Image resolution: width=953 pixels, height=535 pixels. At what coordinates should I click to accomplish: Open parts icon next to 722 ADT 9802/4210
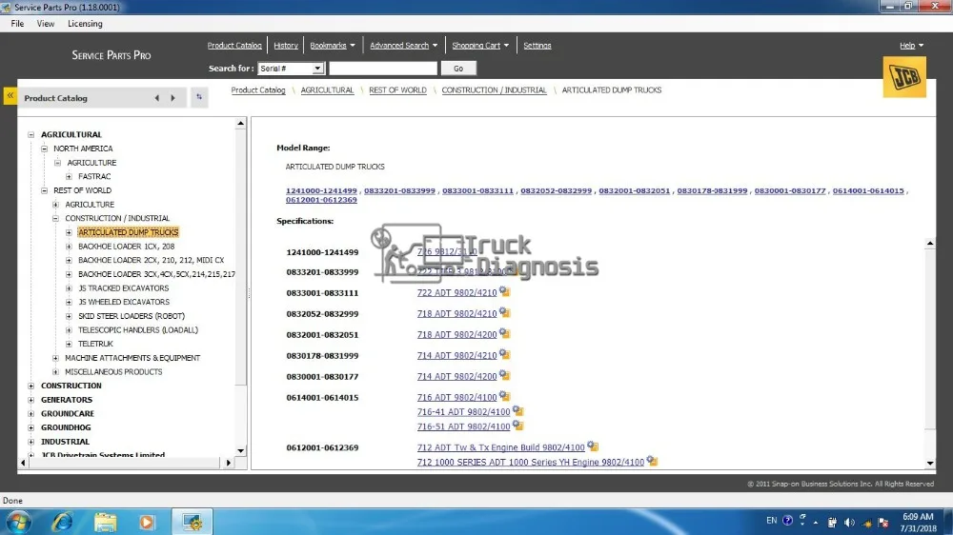click(x=504, y=291)
